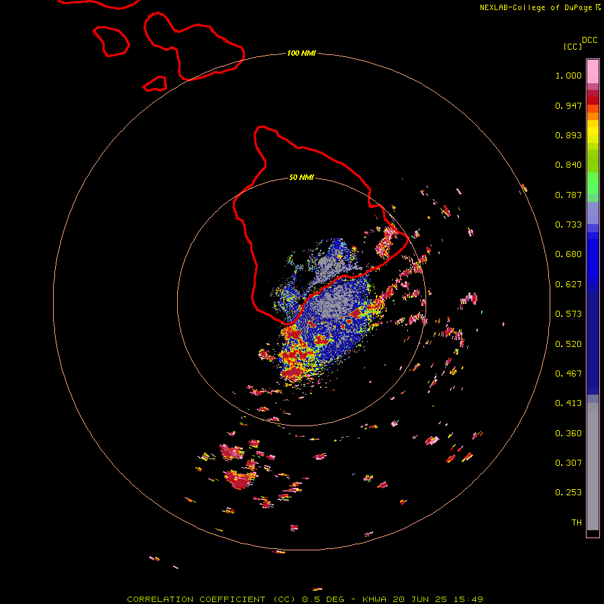This screenshot has width=604, height=604.
Task: Click the '0.680' scale value
Action: (x=568, y=254)
